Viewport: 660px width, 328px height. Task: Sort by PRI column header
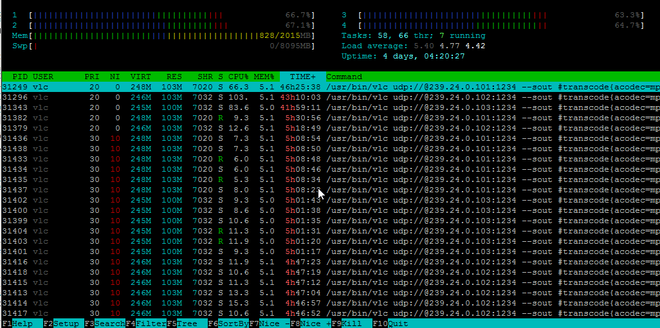[x=92, y=77]
